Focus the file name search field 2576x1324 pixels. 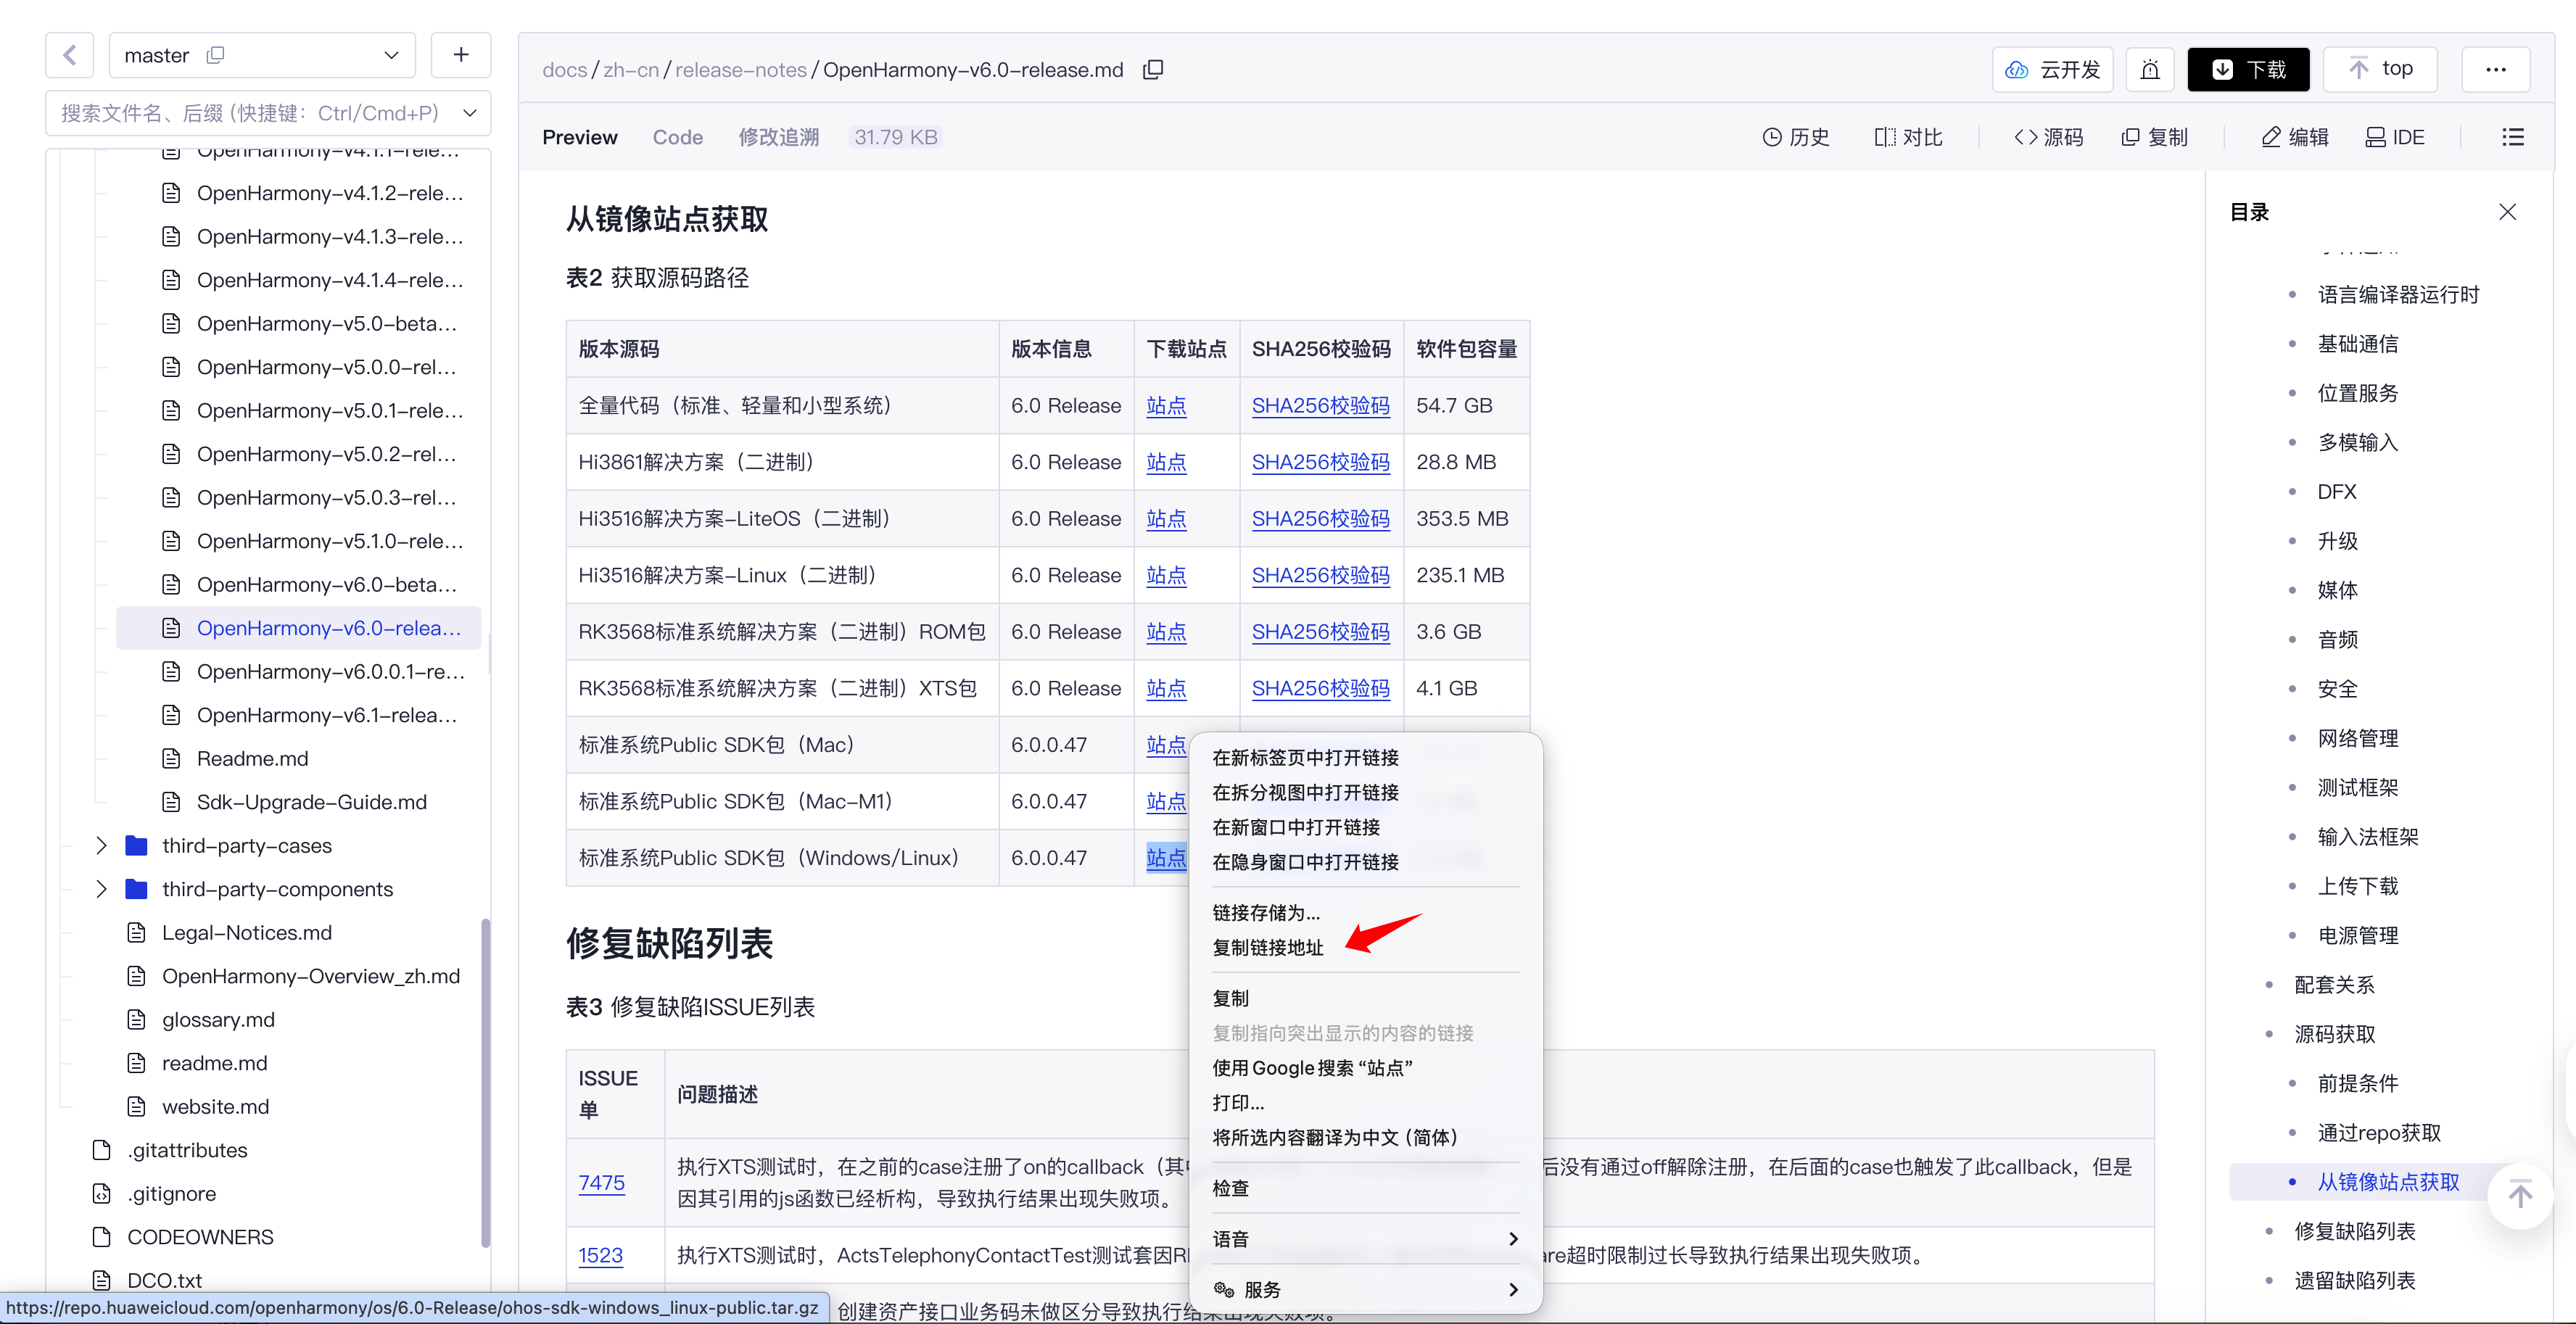(x=250, y=113)
